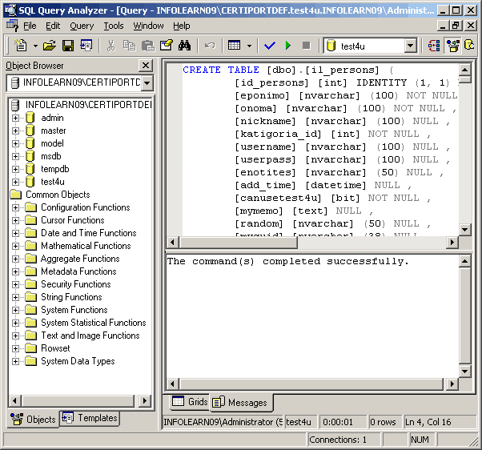Image resolution: width=482 pixels, height=450 pixels.
Task: Click the Cancel Query stop square
Action: click(306, 46)
